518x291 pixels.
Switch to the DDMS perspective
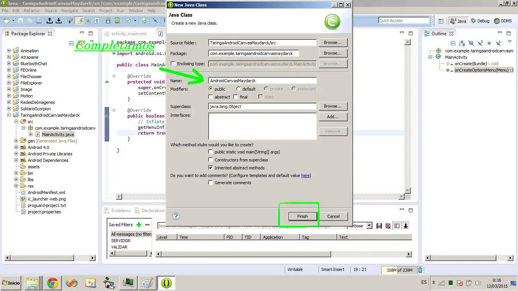click(x=503, y=21)
